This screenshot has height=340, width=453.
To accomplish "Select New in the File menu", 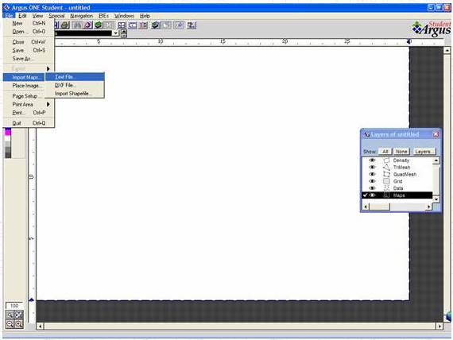I will pos(29,23).
